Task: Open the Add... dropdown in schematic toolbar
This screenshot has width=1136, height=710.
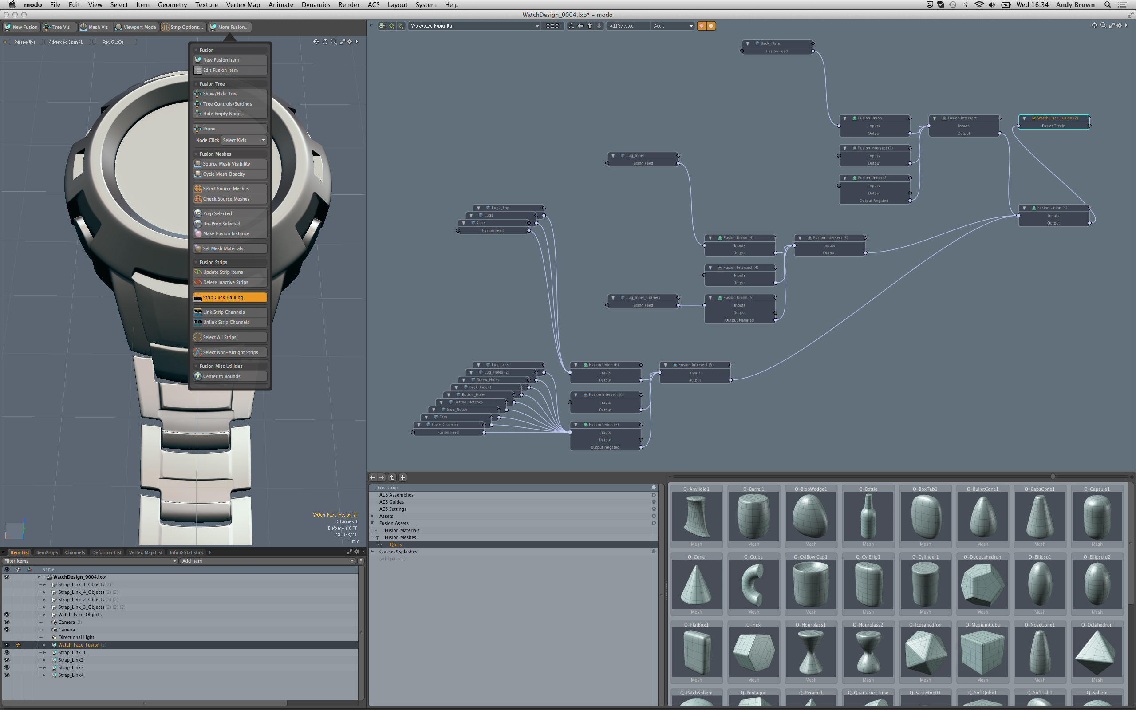Action: pos(673,26)
